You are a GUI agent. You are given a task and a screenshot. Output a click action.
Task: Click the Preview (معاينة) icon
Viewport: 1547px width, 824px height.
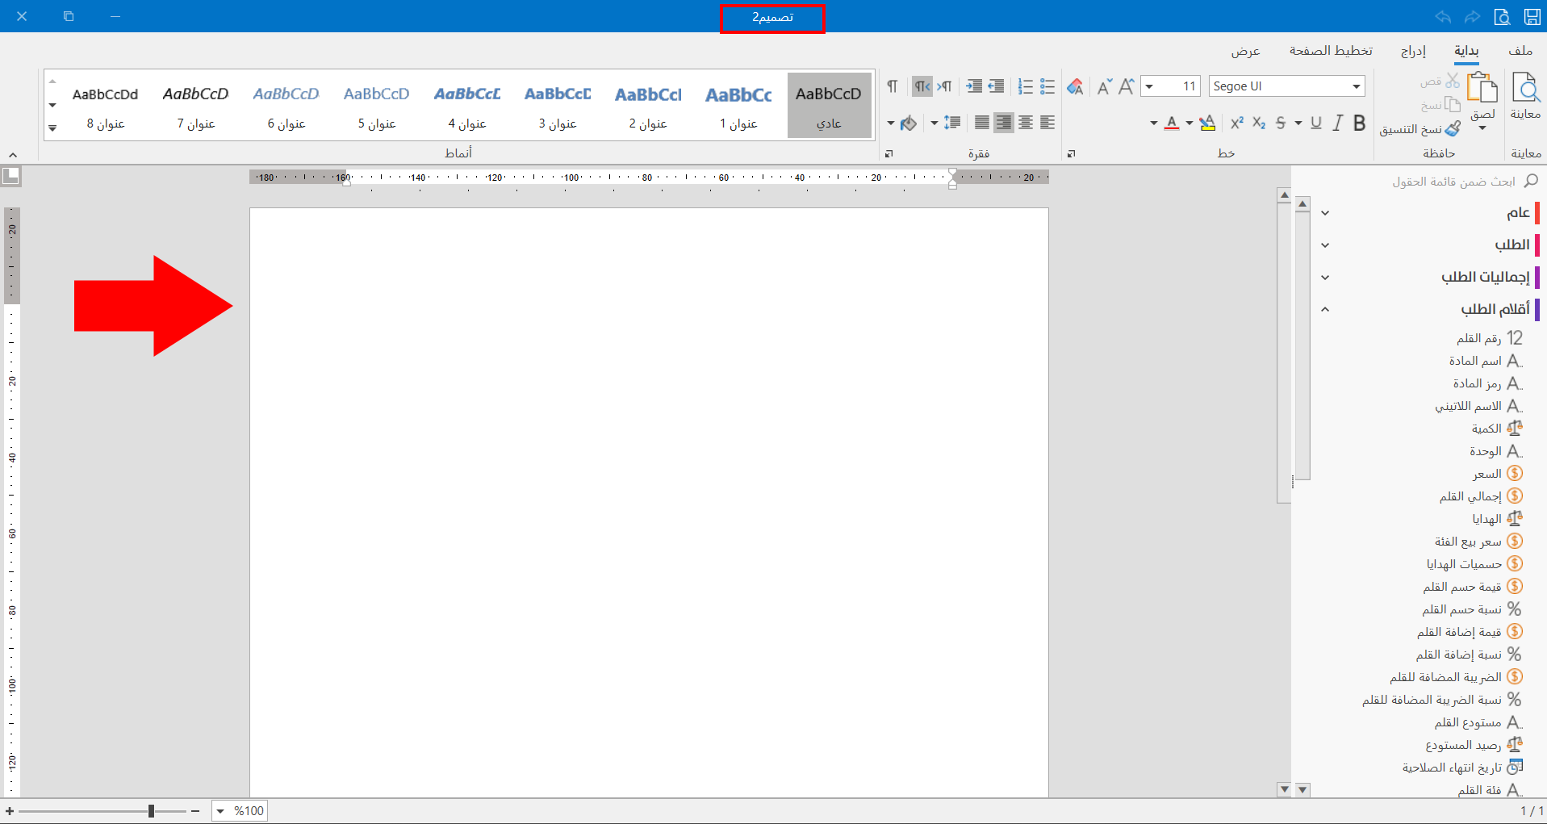click(x=1524, y=89)
